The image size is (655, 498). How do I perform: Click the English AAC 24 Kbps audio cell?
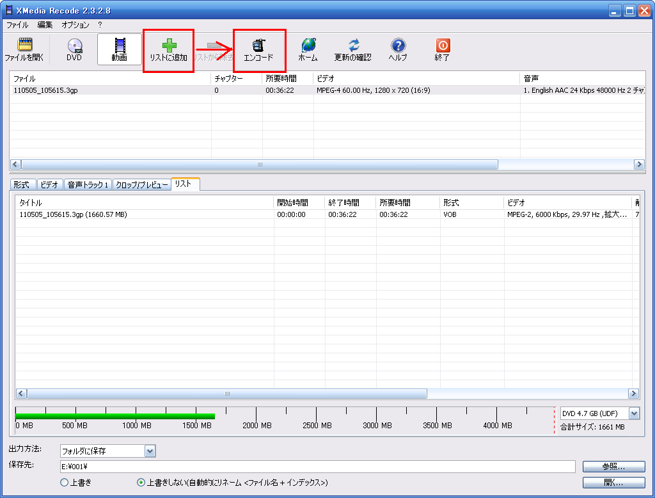pyautogui.click(x=584, y=90)
